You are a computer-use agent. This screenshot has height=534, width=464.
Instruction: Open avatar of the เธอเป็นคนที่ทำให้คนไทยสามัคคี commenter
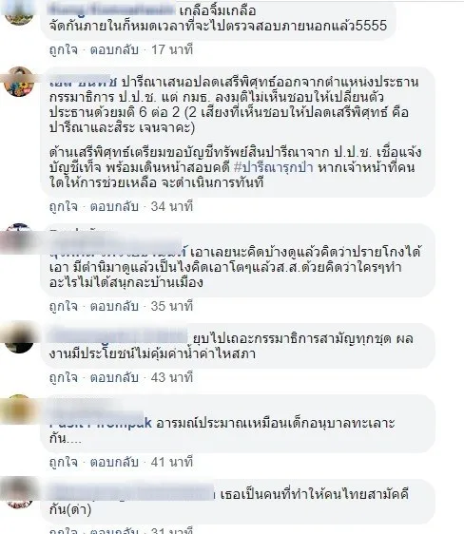click(19, 493)
